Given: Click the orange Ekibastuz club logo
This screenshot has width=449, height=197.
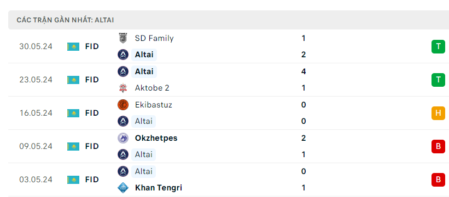Looking at the screenshot, I should coord(123,105).
